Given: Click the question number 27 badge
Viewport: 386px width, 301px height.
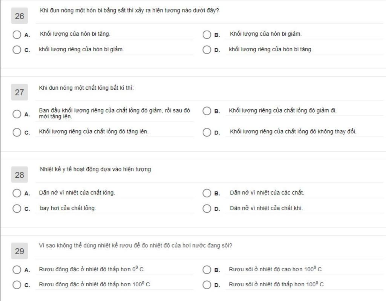Looking at the screenshot, I should (20, 92).
